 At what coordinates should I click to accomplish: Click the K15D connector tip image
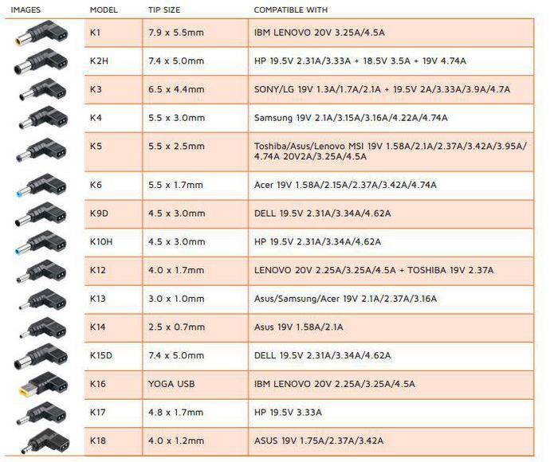click(x=41, y=357)
